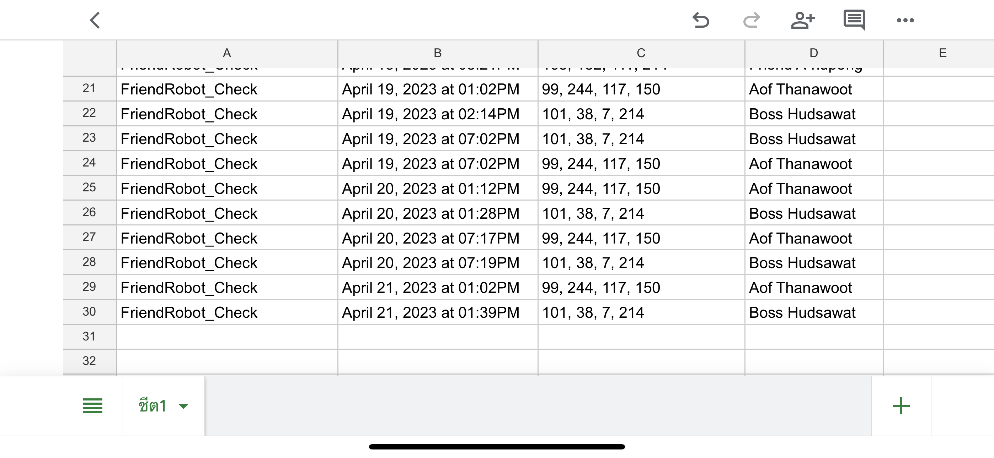Screen dimensions: 994x458
Task: Expand the ชีต1 sheet tab dropdown arrow
Action: [x=183, y=406]
